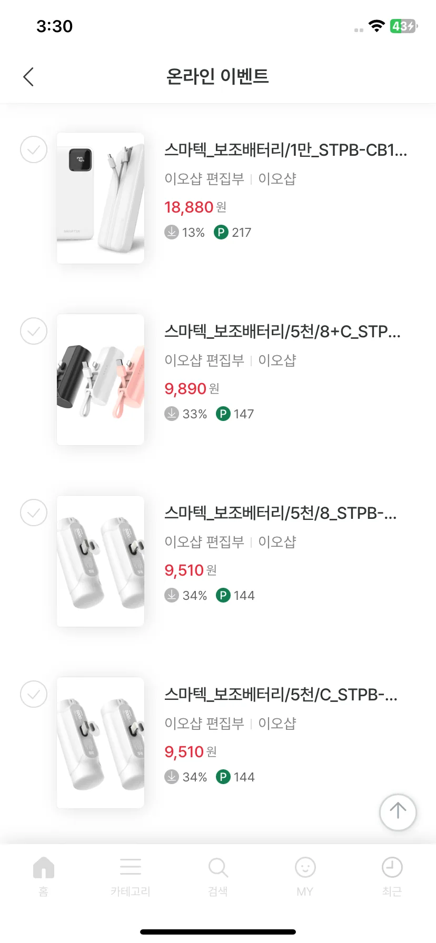The image size is (436, 943).
Task: Check the 5천/8+C_STP product checkbox
Action: tap(34, 331)
